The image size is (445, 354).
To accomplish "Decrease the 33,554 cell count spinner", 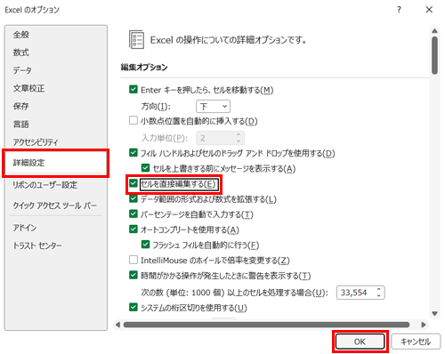I will point(379,295).
